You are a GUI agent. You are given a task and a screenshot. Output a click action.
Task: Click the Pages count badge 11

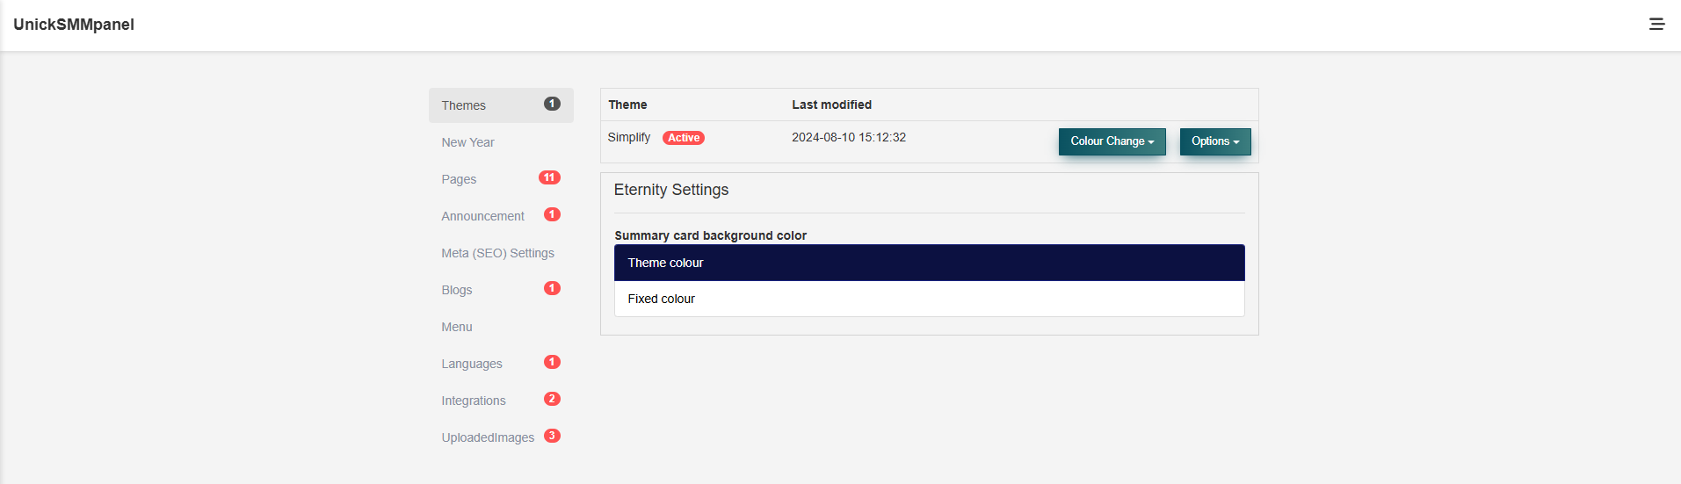[x=549, y=177]
